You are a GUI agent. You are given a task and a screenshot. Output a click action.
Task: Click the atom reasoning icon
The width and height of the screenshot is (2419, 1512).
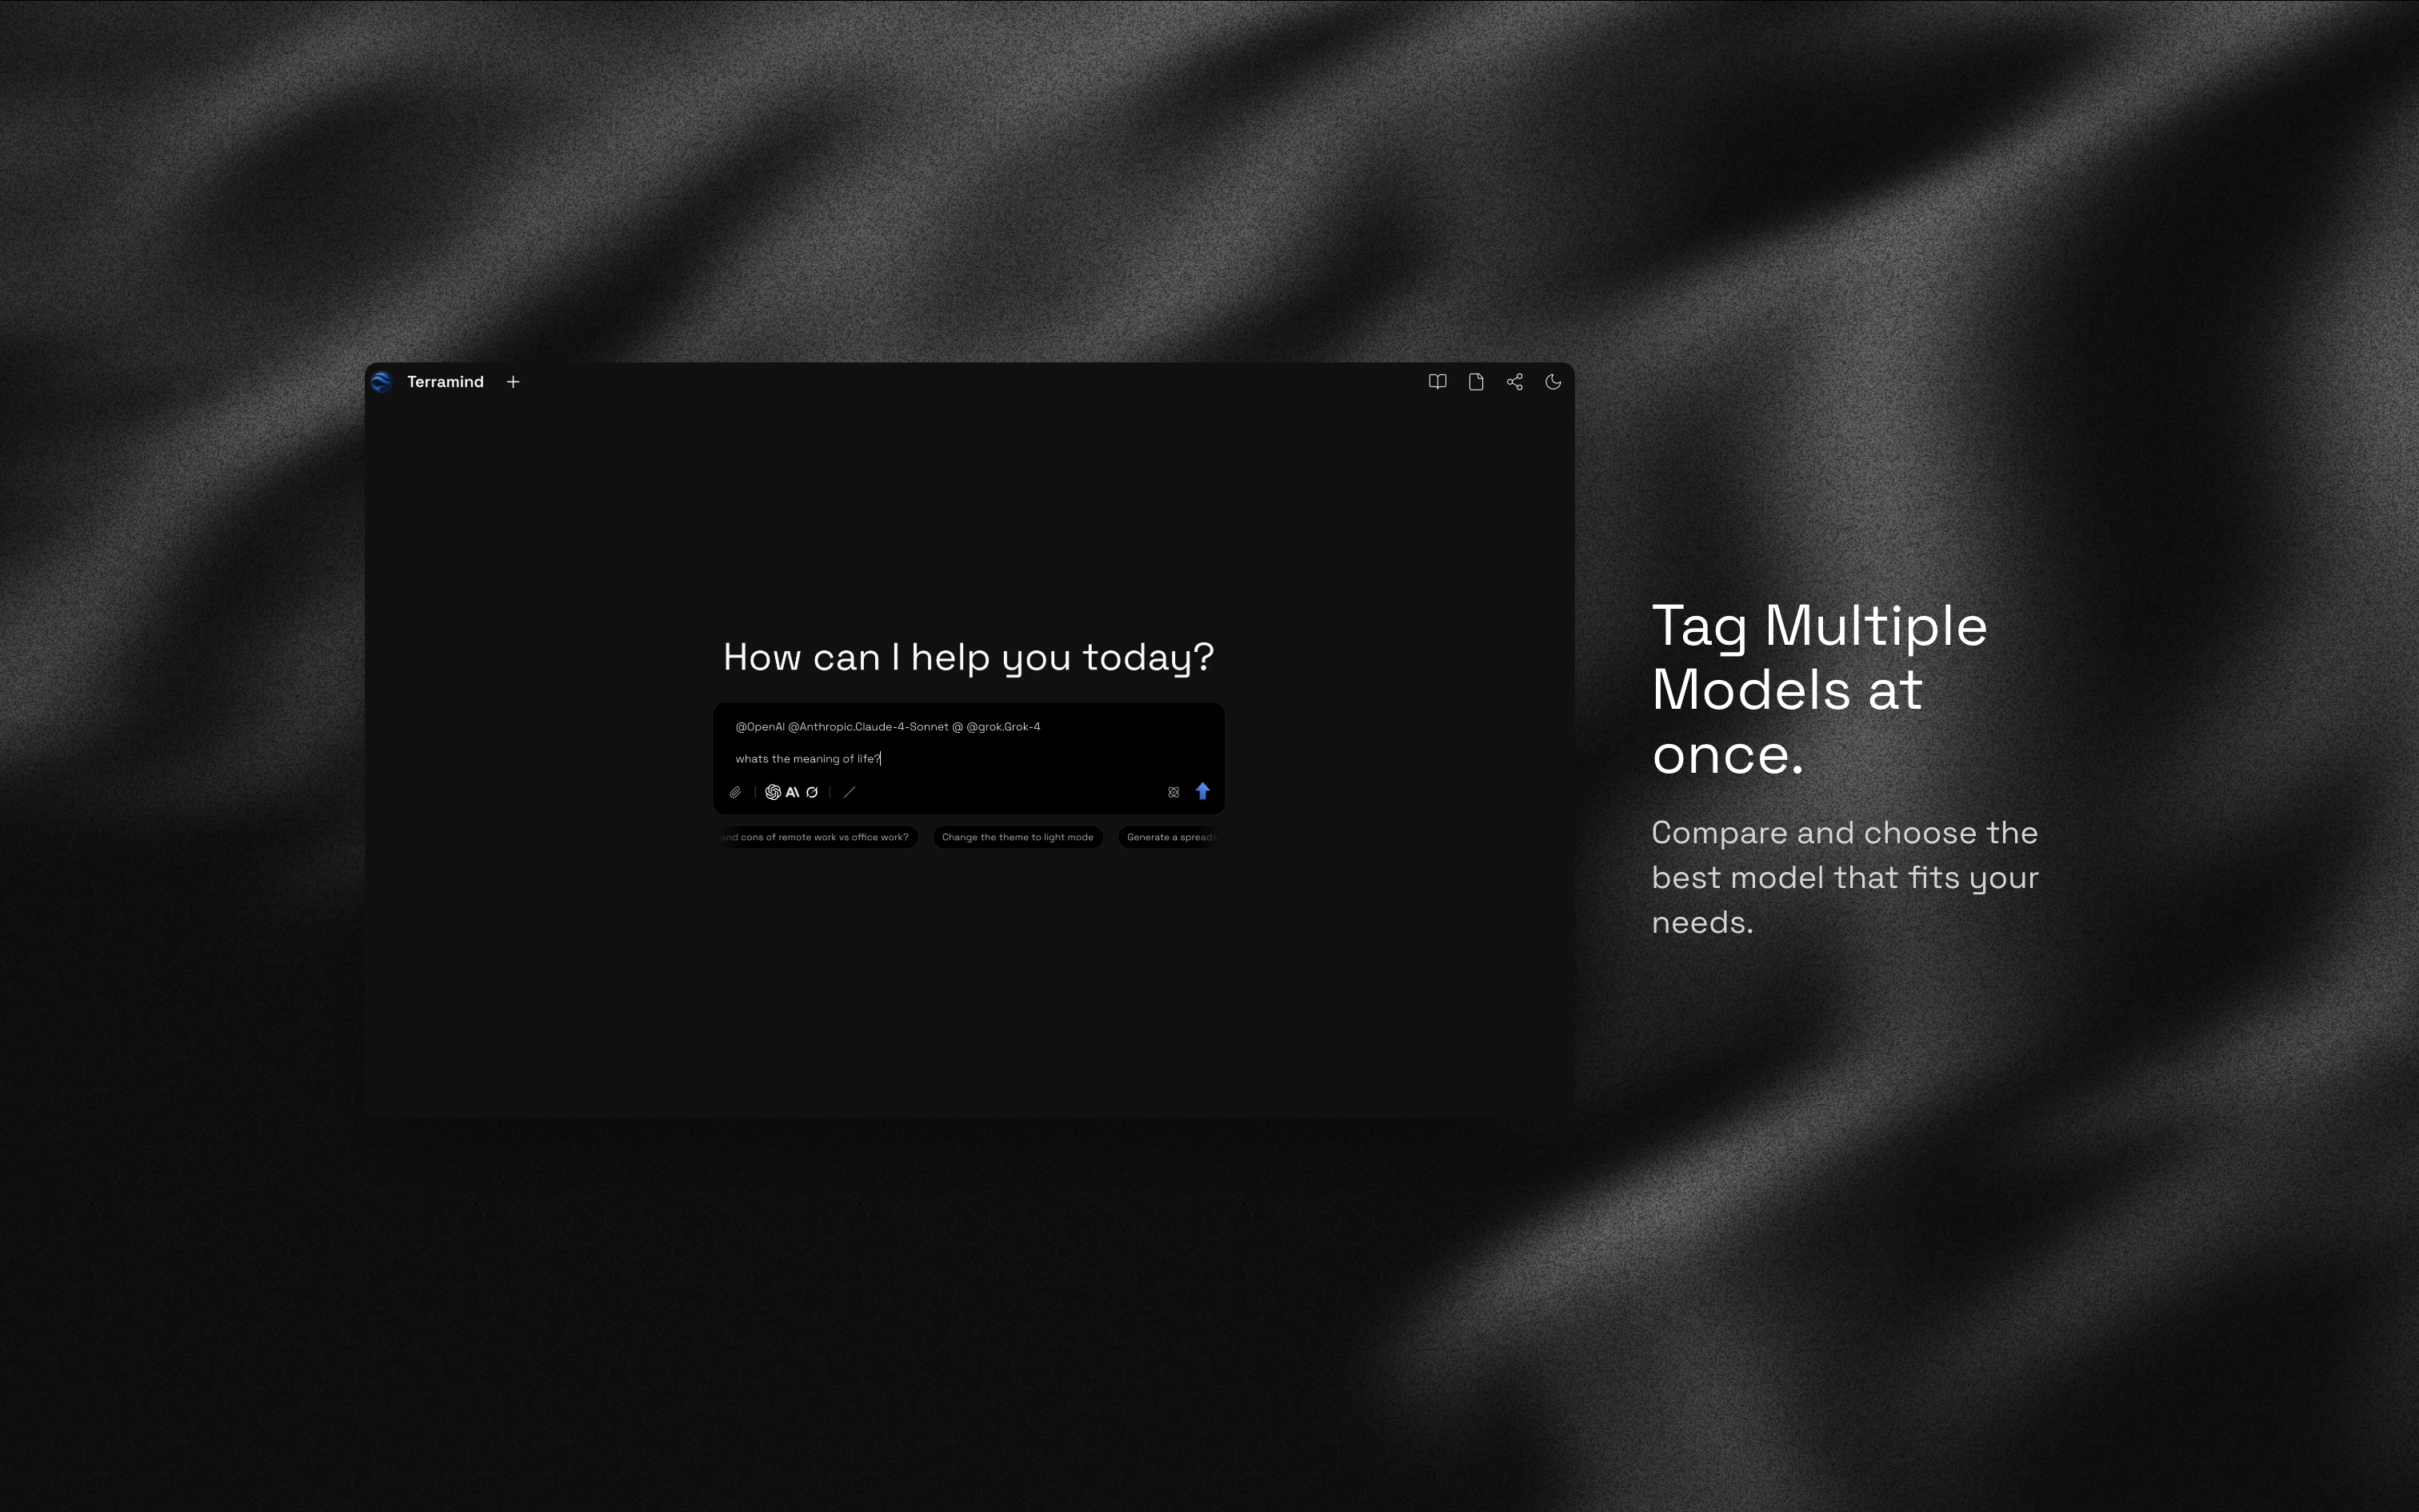1174,792
